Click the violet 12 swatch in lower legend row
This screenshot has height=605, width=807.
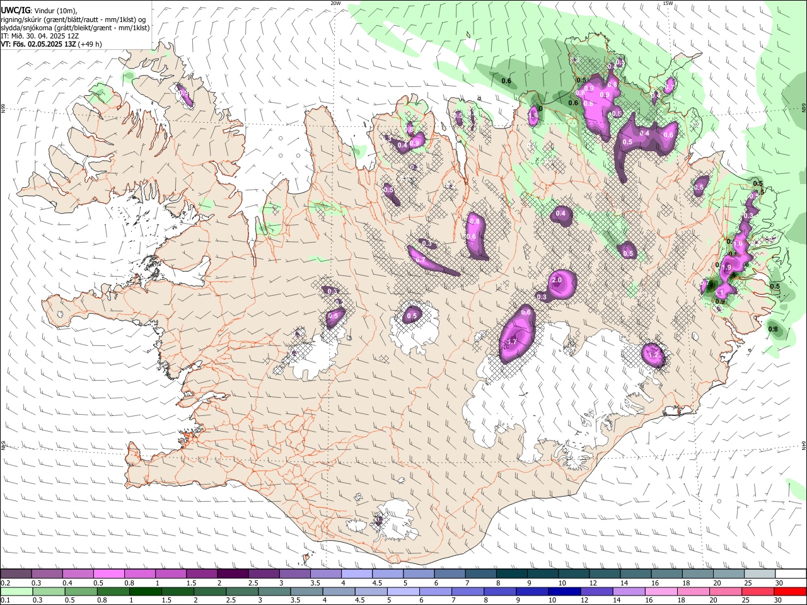click(596, 591)
